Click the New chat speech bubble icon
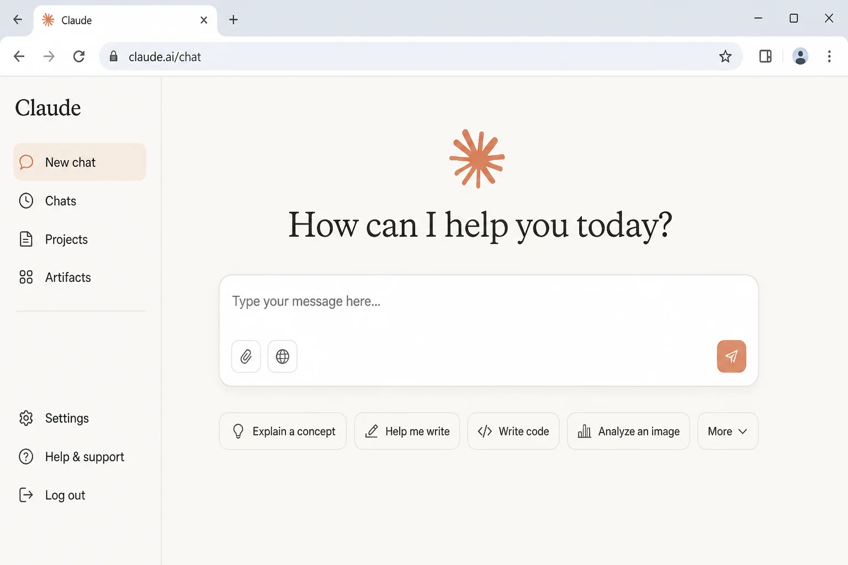 point(26,162)
